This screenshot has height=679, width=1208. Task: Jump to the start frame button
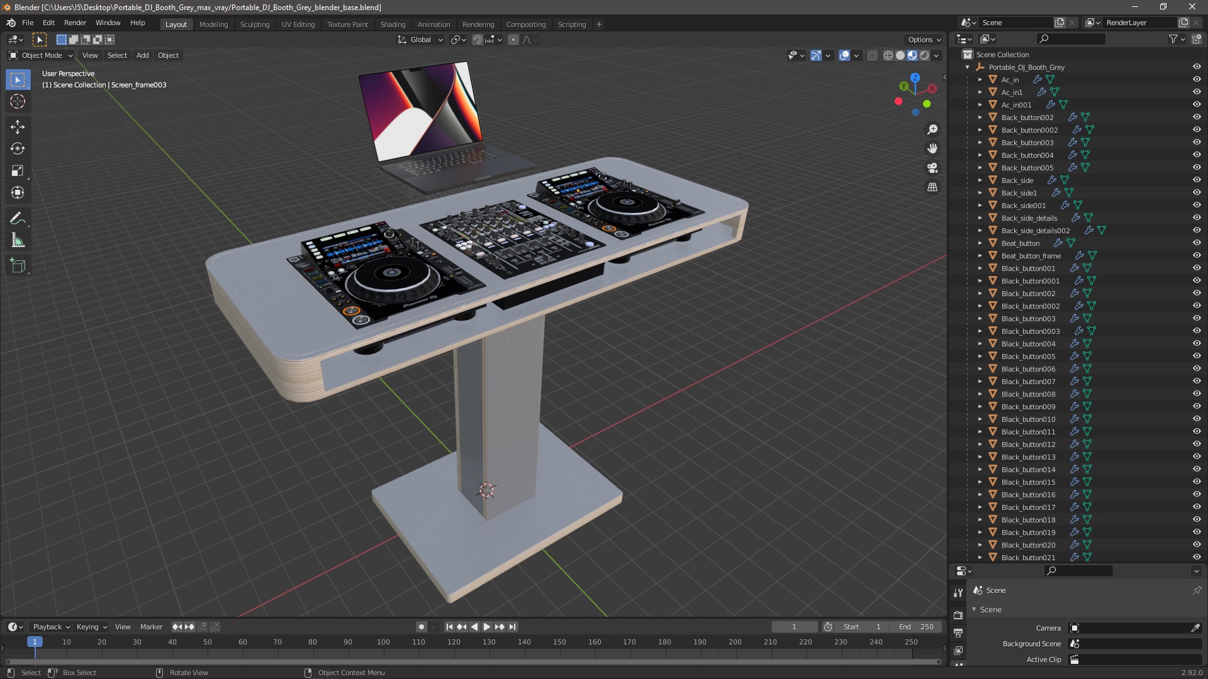pos(449,627)
